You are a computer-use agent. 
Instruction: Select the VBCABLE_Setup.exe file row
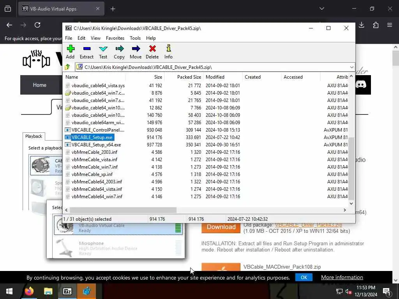tap(206, 137)
